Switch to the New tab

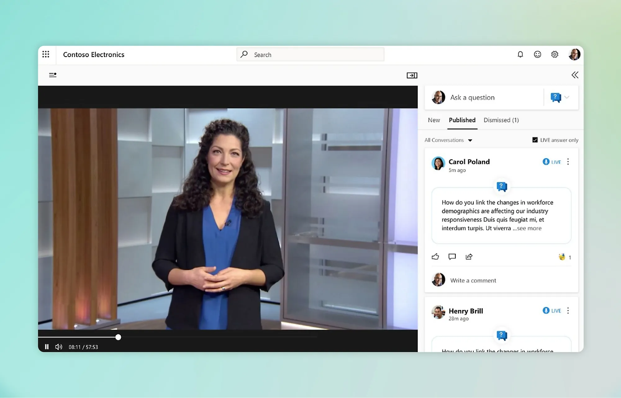pyautogui.click(x=434, y=120)
